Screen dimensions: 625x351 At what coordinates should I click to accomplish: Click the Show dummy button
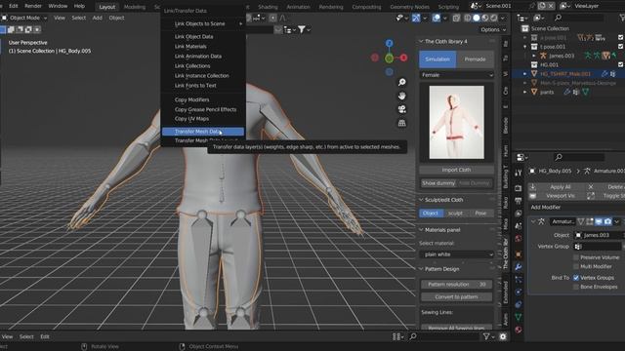coord(438,183)
